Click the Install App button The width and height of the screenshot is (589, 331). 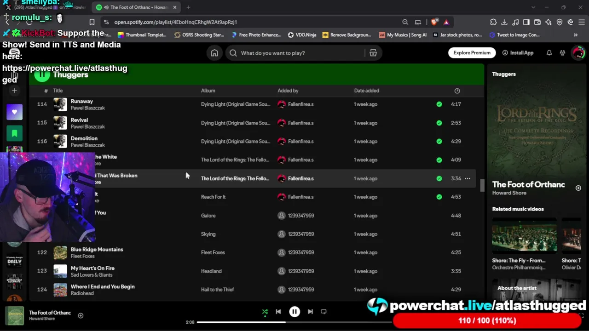pos(518,53)
